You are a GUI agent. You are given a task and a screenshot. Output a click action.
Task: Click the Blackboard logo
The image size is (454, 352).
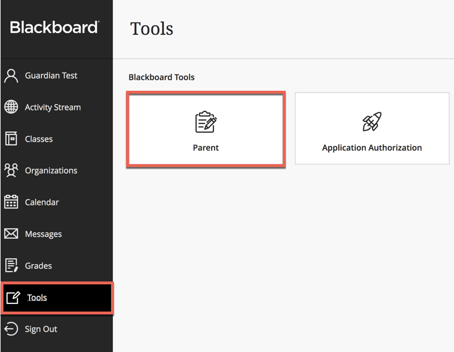click(55, 28)
